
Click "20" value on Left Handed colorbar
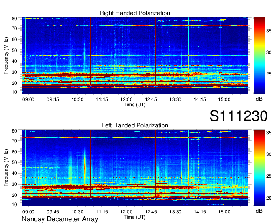pos(269,198)
